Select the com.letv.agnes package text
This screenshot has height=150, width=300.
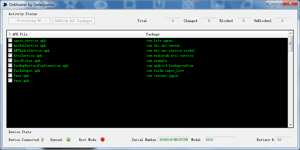(160, 41)
